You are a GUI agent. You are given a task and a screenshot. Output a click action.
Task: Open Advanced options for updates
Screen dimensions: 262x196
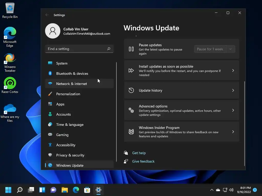coord(182,110)
